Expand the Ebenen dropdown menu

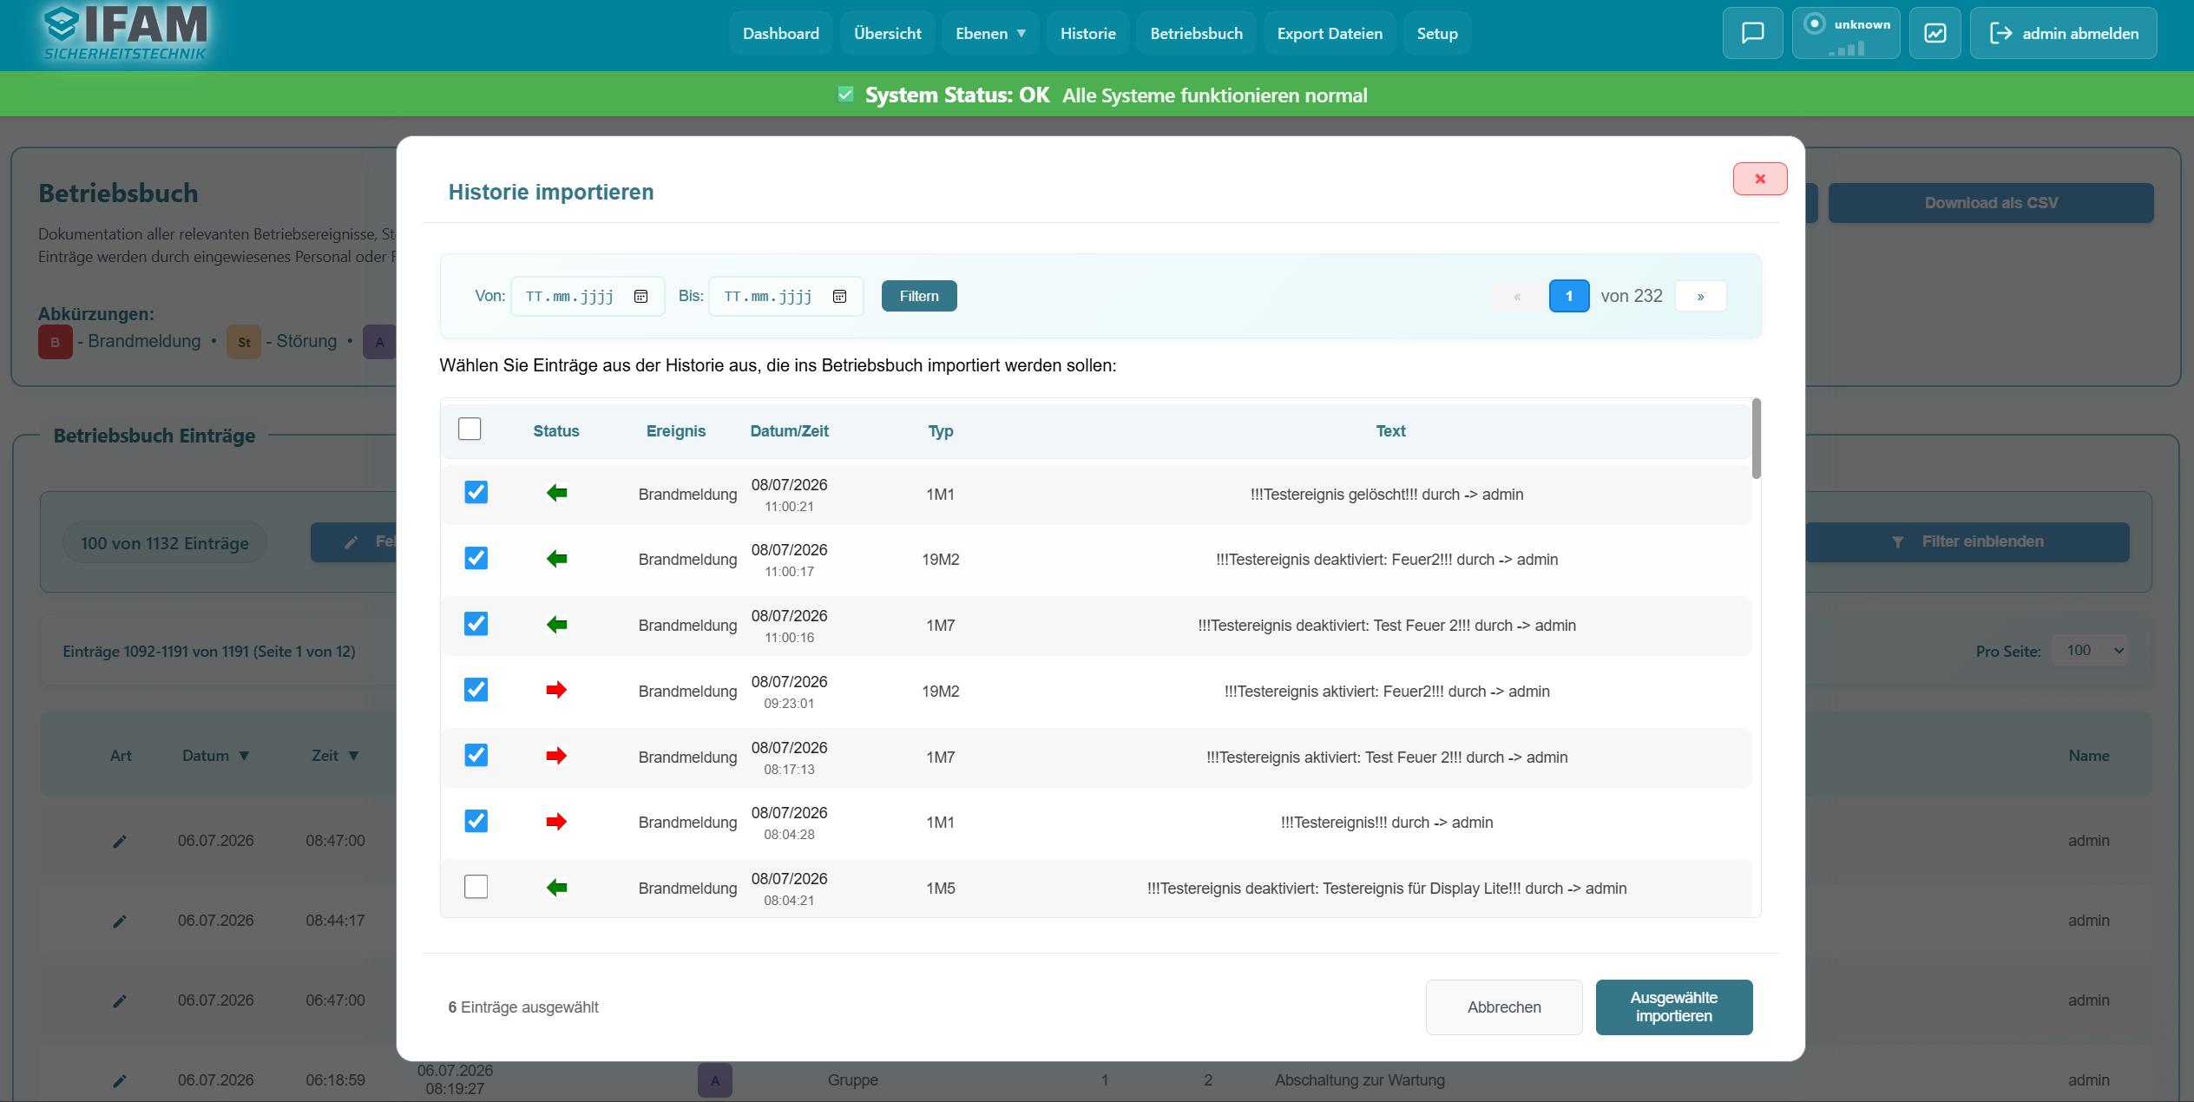[x=990, y=33]
